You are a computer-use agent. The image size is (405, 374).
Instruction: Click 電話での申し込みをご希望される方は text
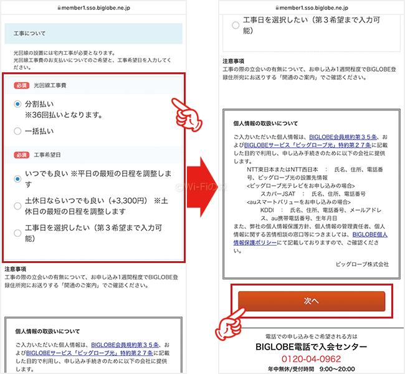coord(312,336)
